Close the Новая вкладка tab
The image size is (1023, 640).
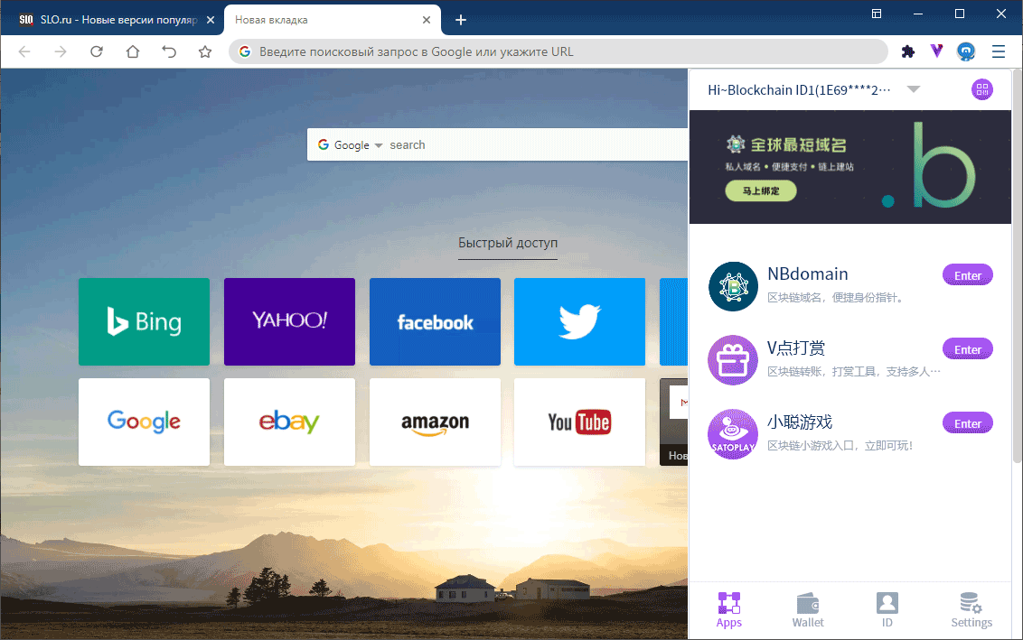(x=426, y=20)
